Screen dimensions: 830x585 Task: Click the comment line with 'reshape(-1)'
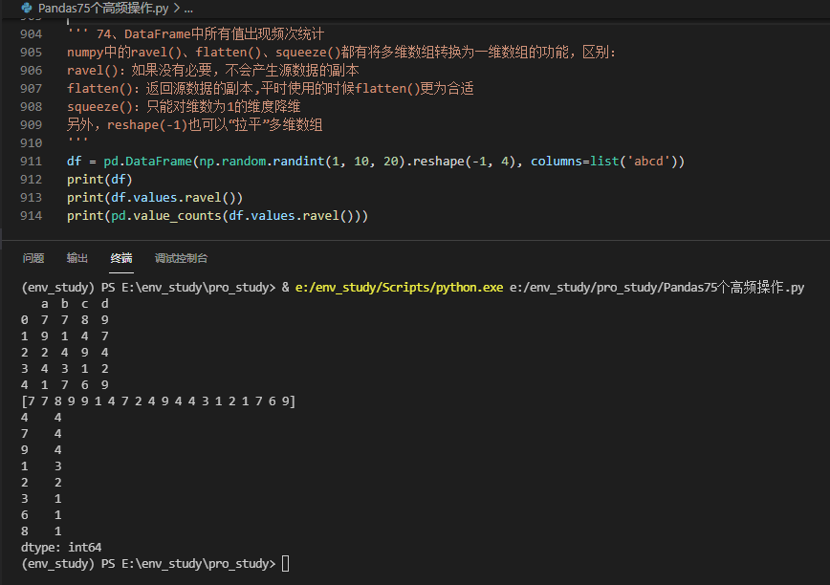point(194,125)
